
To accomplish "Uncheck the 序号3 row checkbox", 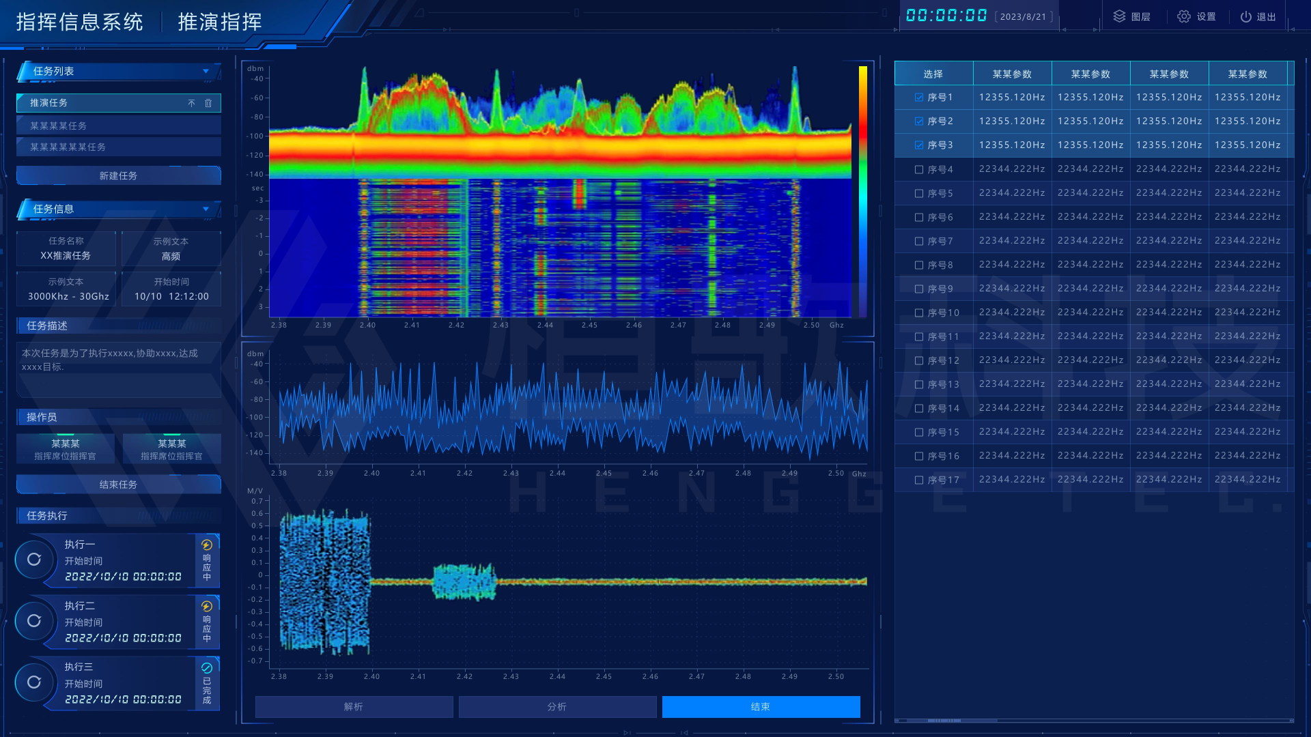I will pyautogui.click(x=919, y=145).
